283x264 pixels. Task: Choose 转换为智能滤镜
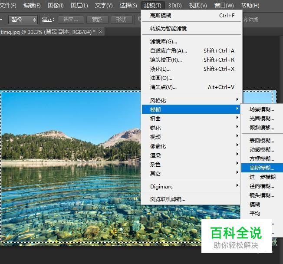pyautogui.click(x=191, y=28)
